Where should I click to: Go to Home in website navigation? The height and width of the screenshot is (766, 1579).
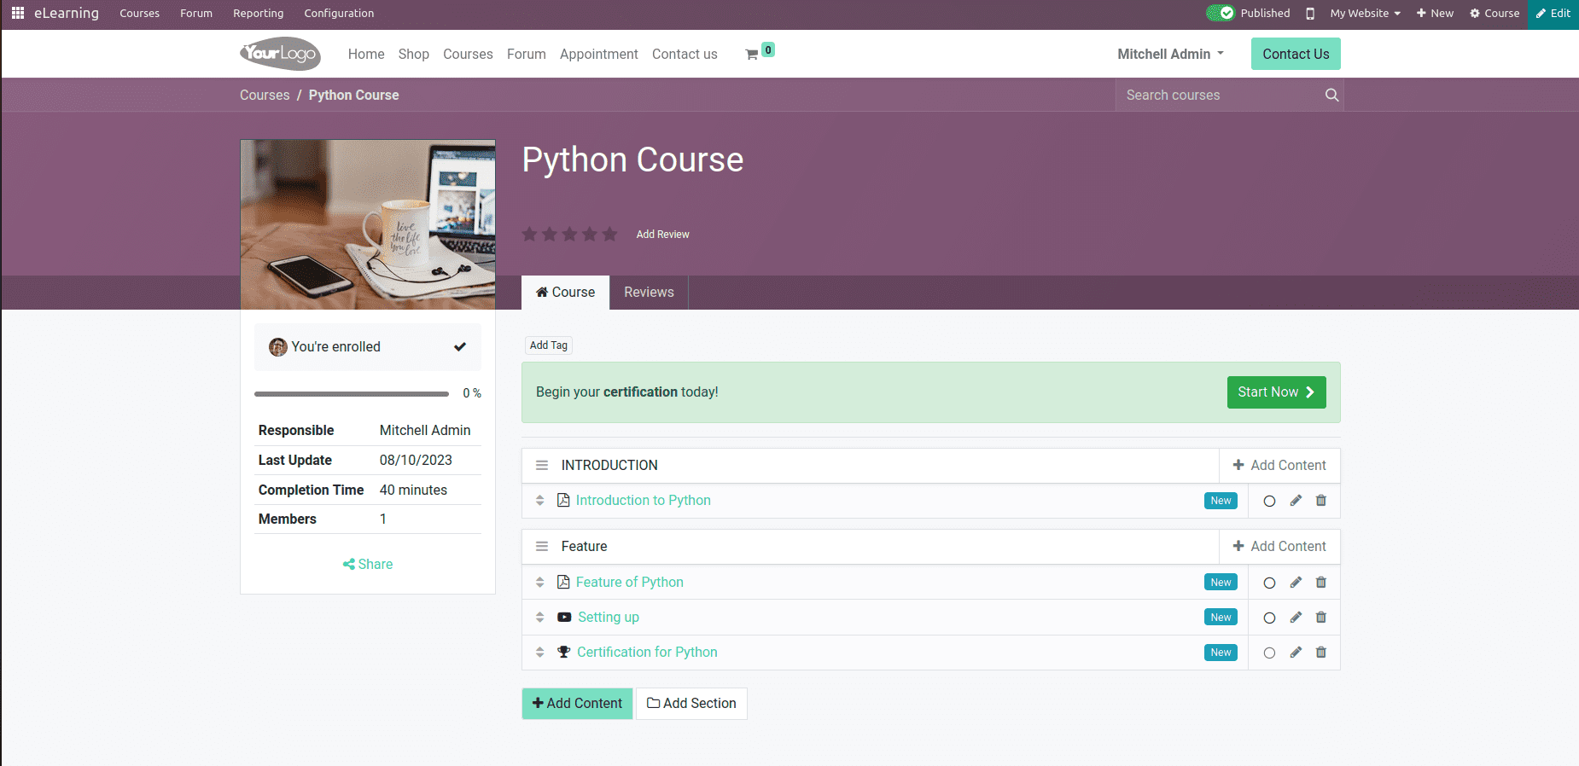pos(366,54)
